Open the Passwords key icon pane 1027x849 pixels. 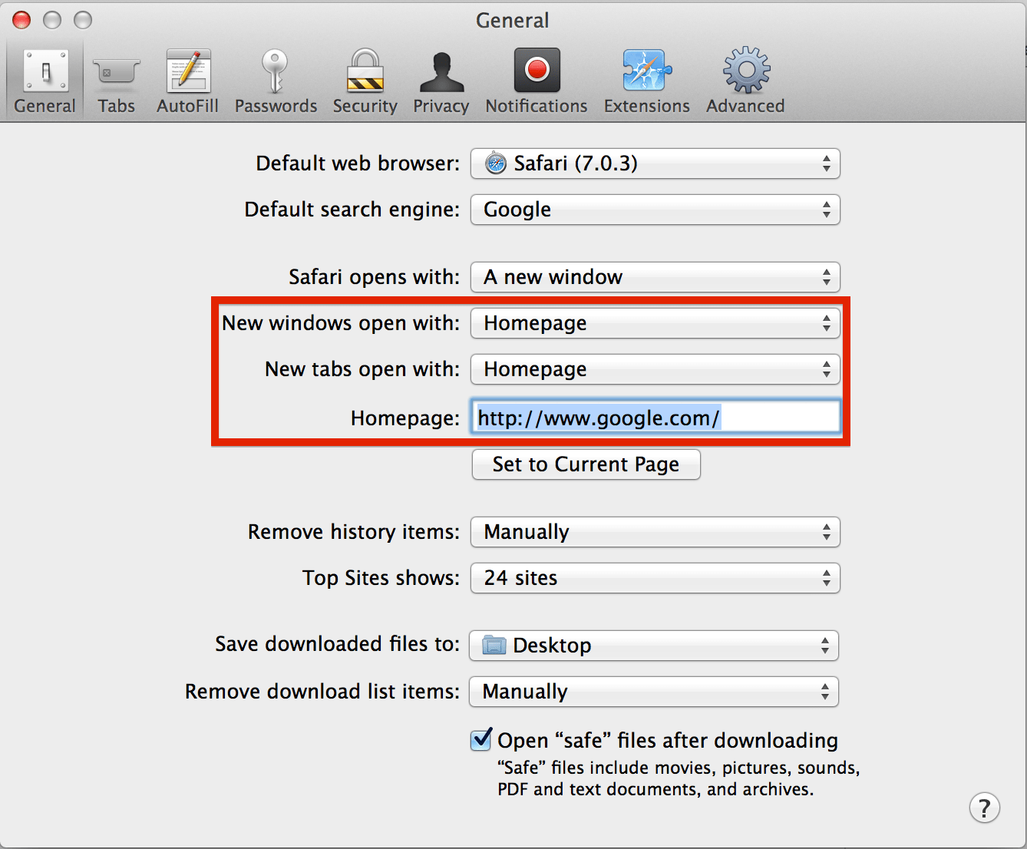276,81
